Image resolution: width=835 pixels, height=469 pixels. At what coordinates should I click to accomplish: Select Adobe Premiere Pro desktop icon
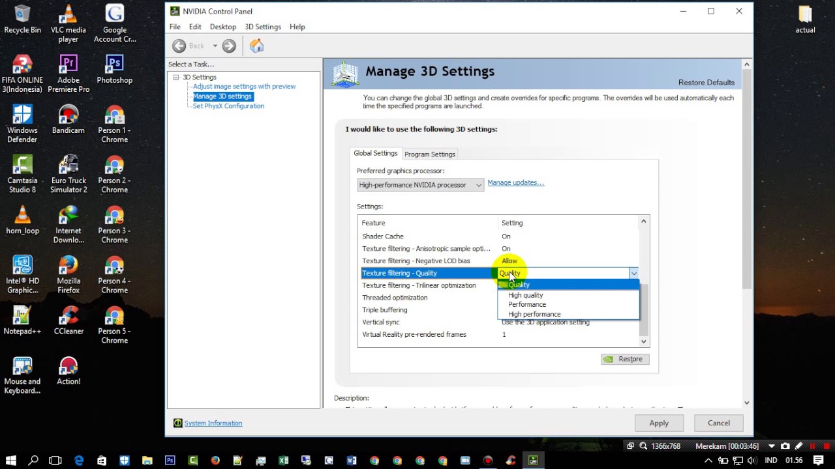point(68,74)
